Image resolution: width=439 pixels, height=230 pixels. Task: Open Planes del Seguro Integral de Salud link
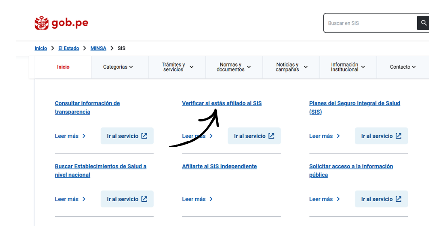coord(355,108)
